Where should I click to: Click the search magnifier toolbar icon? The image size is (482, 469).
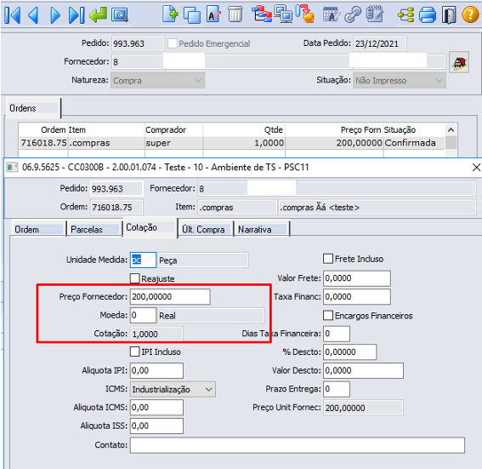tap(120, 14)
